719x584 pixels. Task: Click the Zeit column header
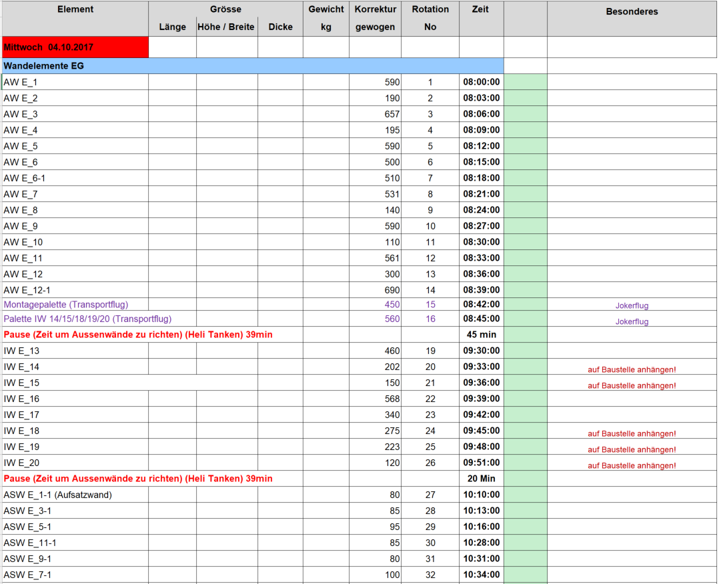click(481, 9)
